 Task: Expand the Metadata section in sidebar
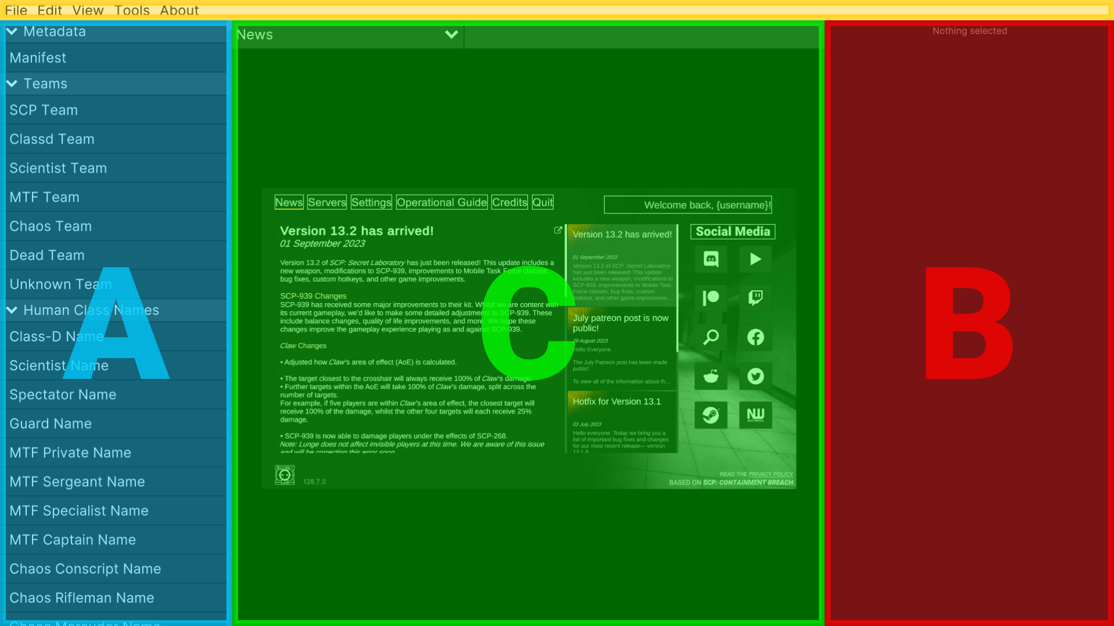(x=13, y=31)
